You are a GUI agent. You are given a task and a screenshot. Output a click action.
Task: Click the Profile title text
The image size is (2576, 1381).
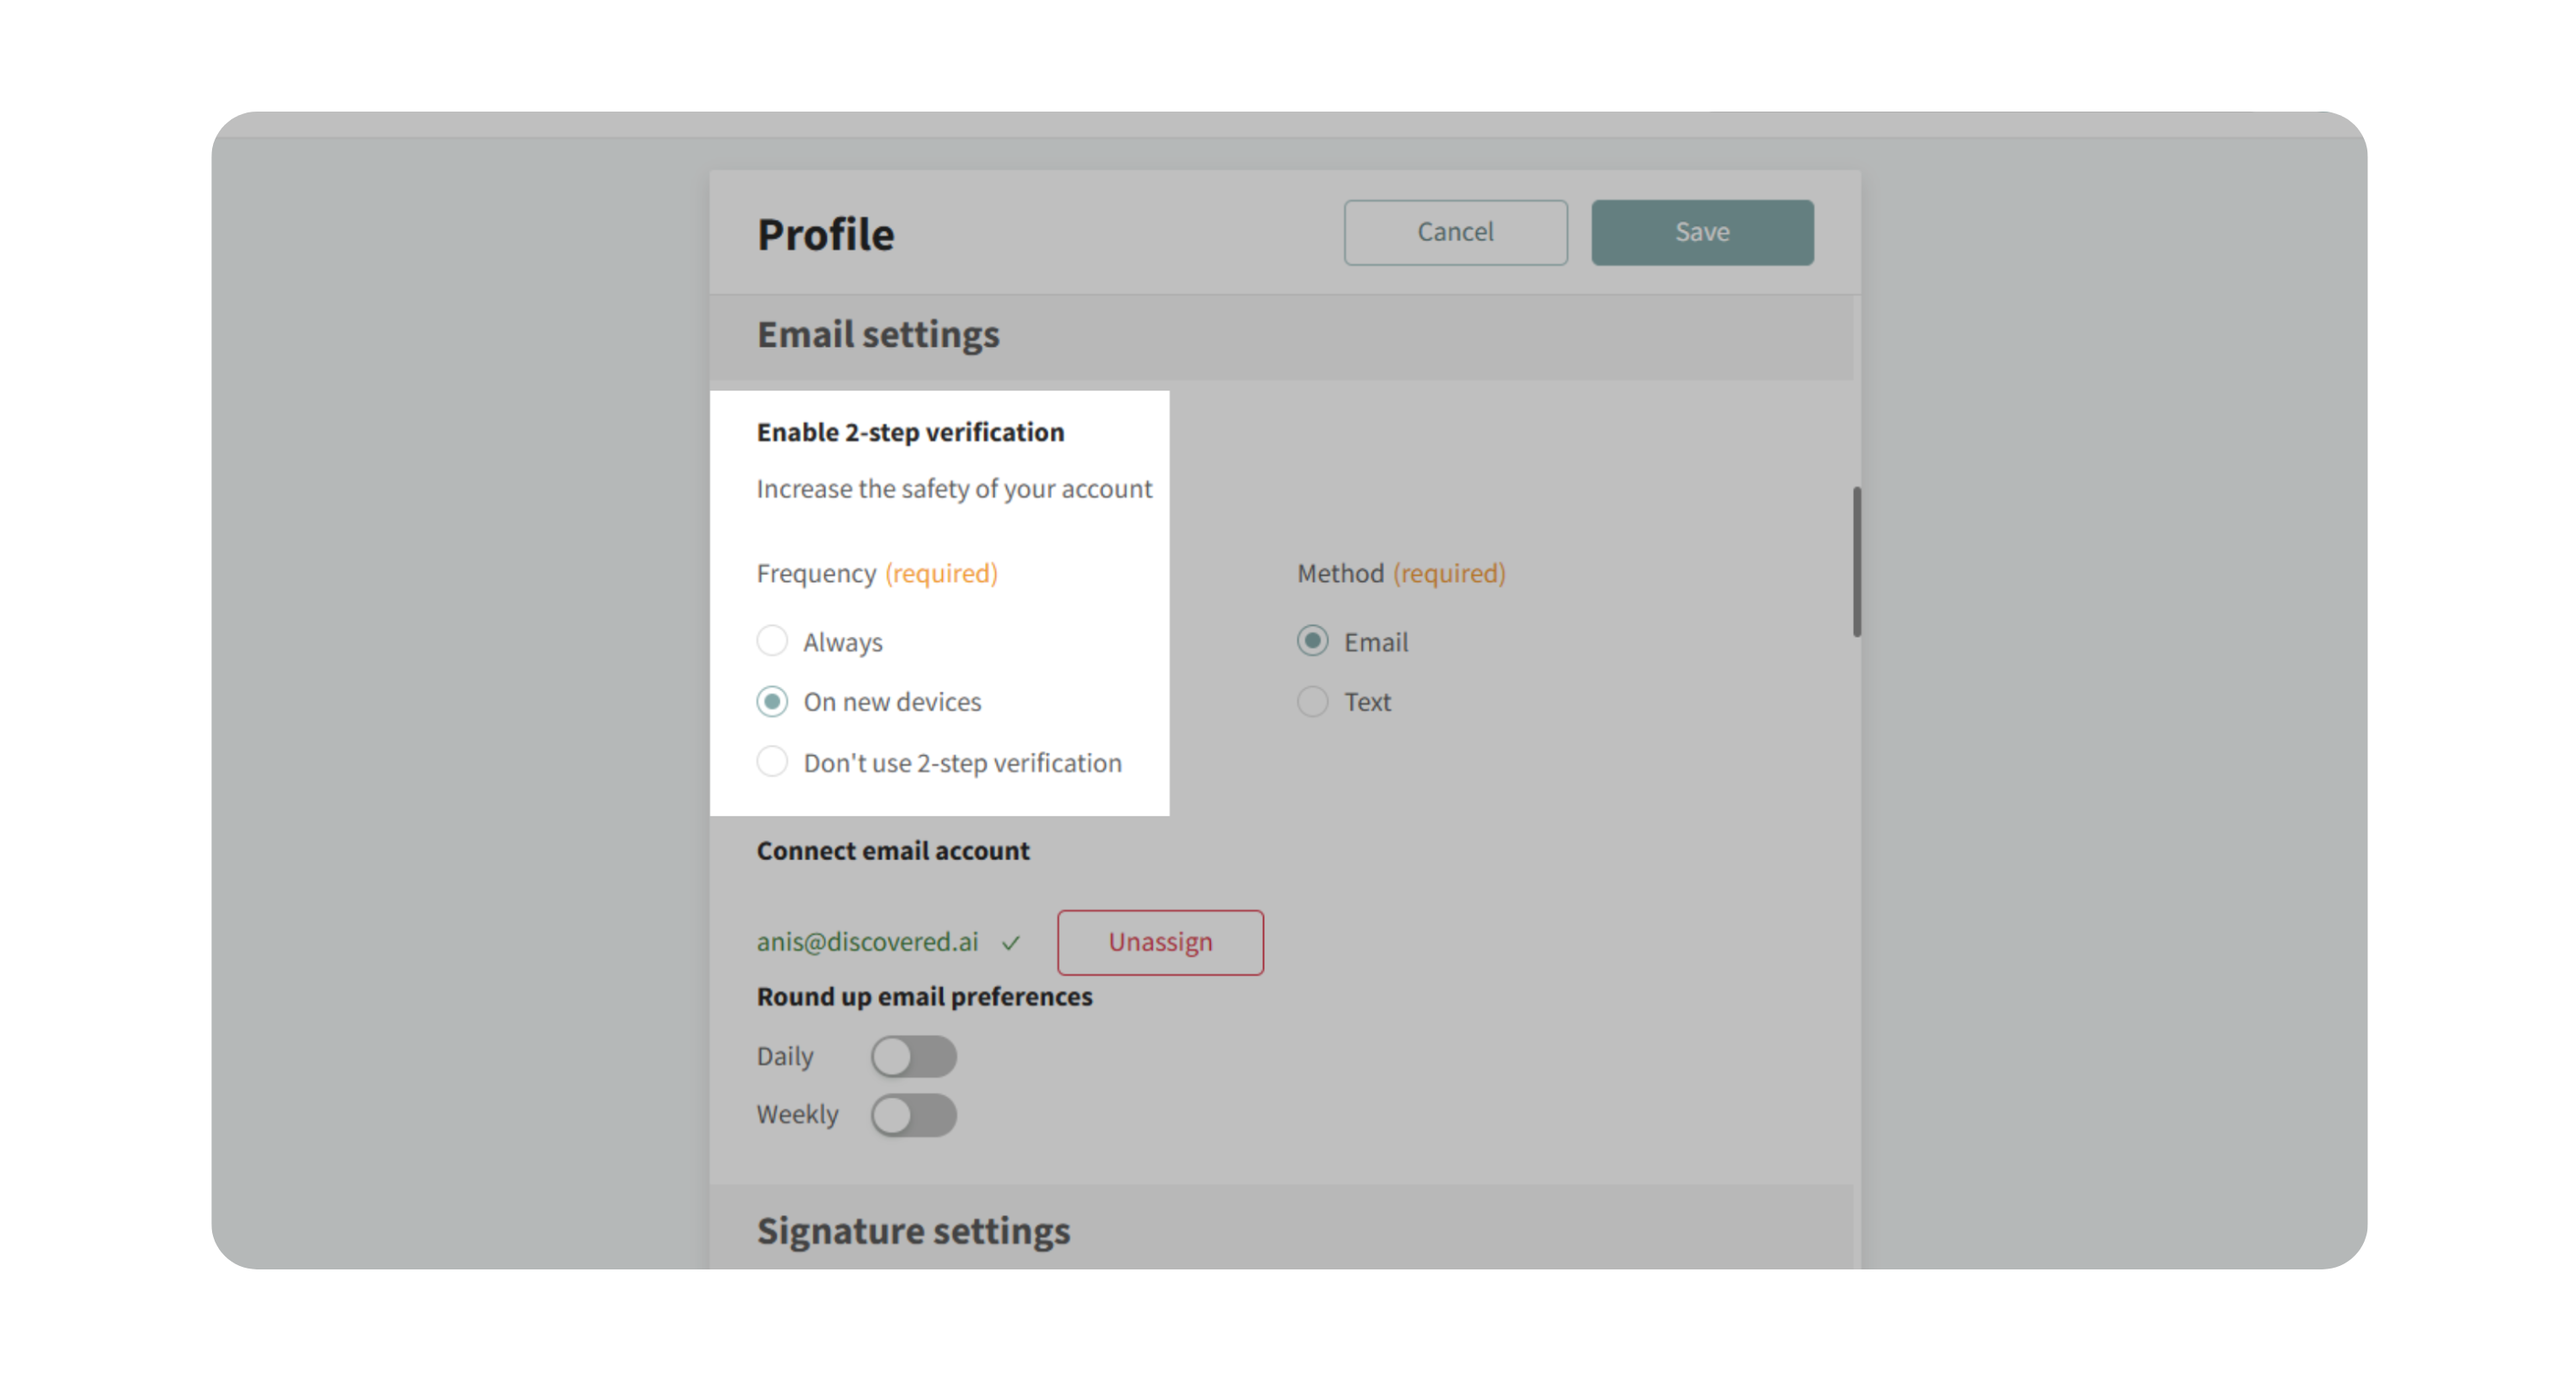coord(825,233)
